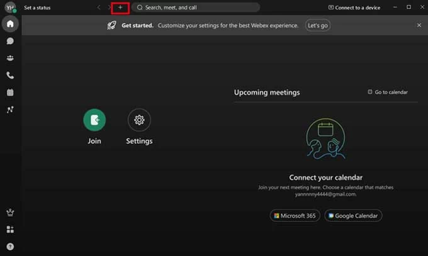This screenshot has height=256, width=428.
Task: Click the back navigation arrow
Action: [98, 8]
